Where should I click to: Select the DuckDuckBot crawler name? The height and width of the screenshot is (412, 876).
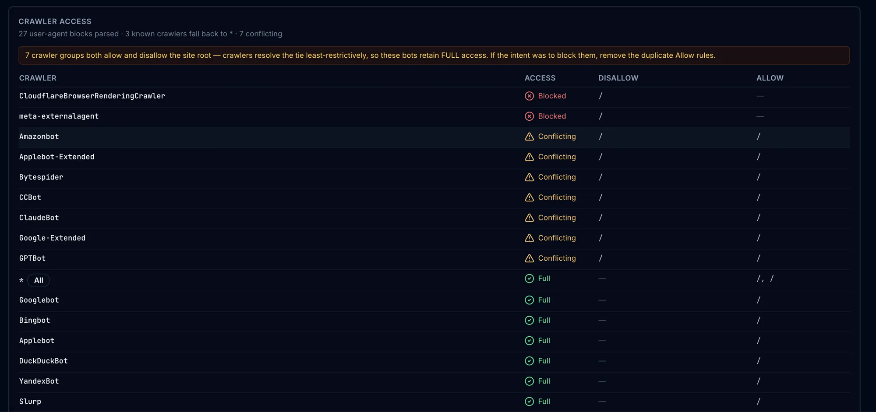(x=43, y=361)
